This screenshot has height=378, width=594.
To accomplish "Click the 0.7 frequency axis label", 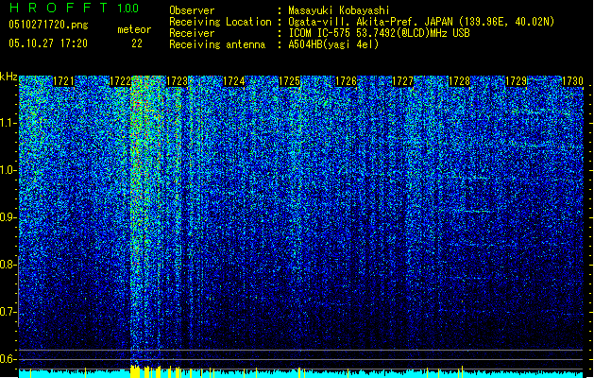I will [x=8, y=312].
